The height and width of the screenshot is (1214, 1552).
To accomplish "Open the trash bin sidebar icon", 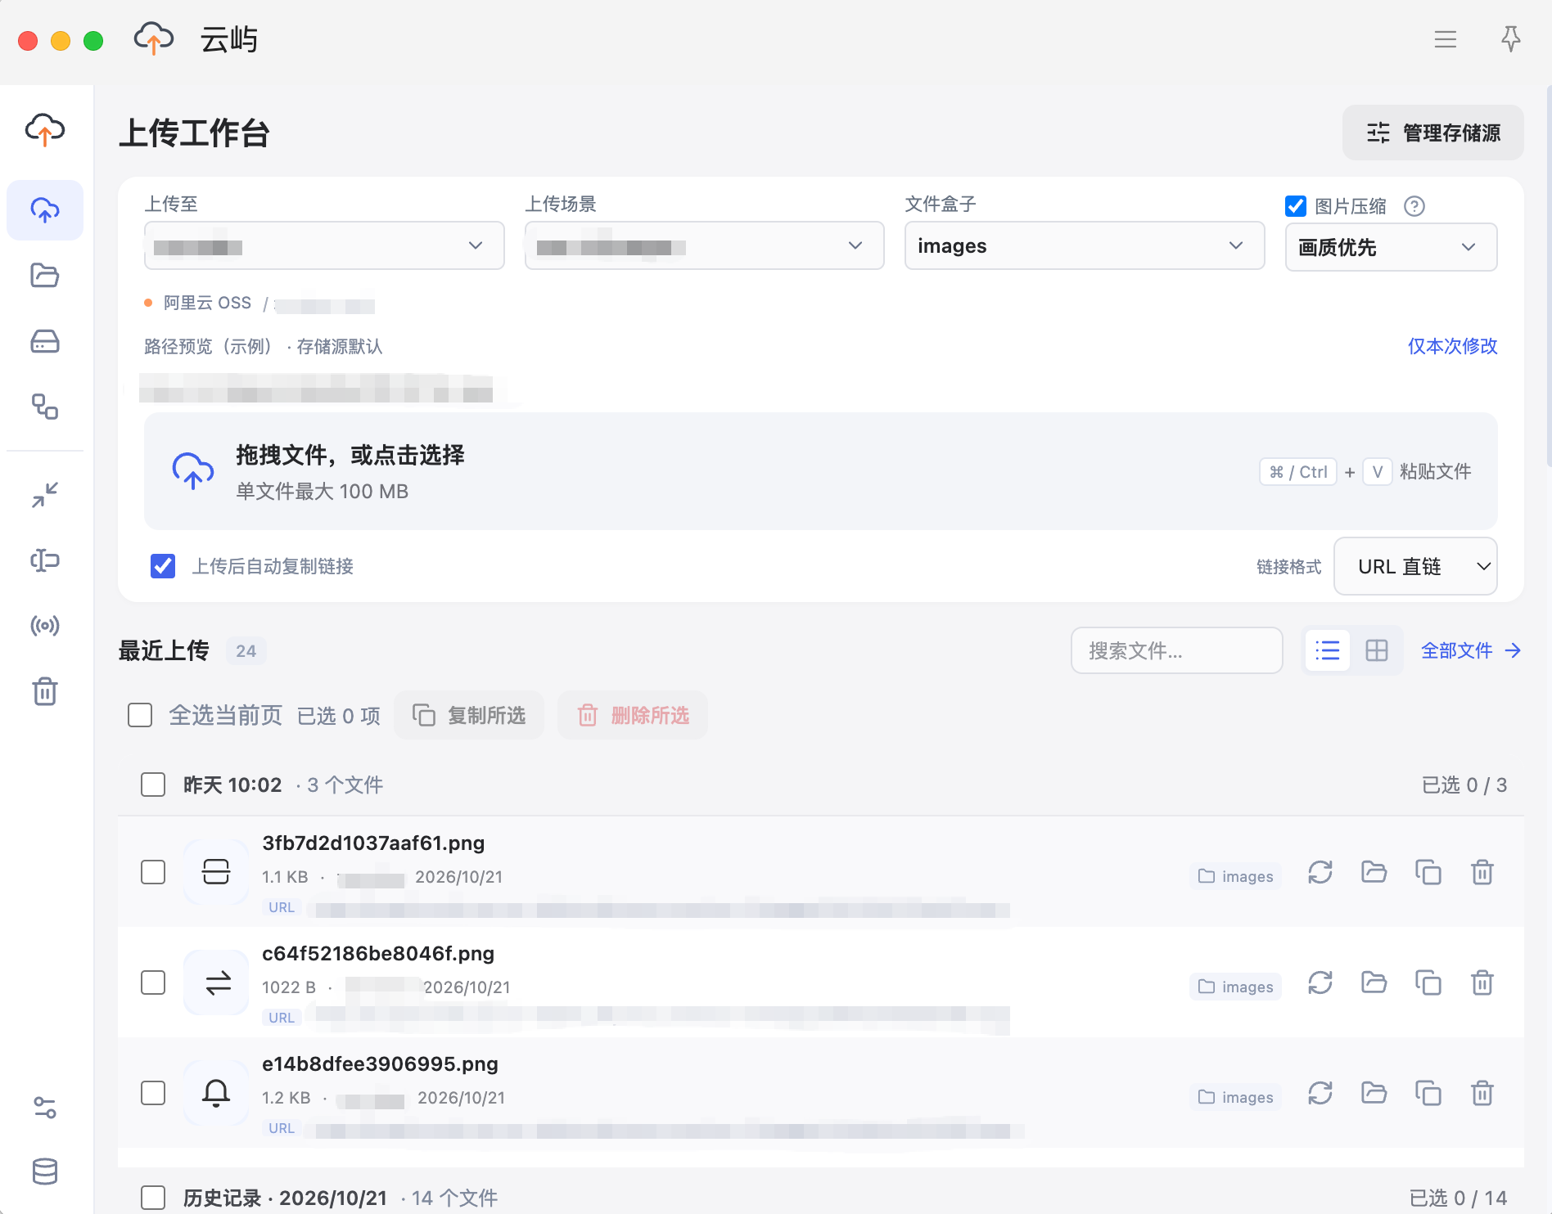I will (45, 691).
